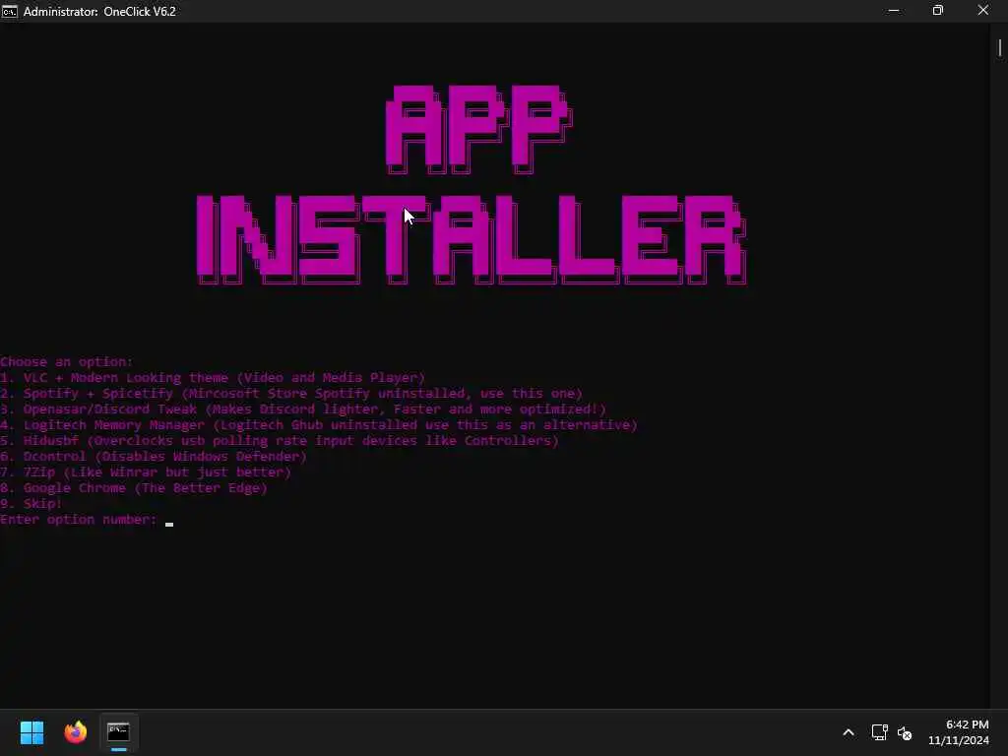Screen dimensions: 1008x756
Task: Click the '3. Openasar/Discord Tweak' line
Action: [303, 409]
